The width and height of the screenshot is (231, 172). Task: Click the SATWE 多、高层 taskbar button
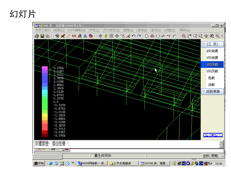tap(154, 163)
